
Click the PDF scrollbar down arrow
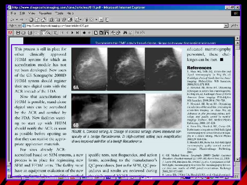point(237,159)
